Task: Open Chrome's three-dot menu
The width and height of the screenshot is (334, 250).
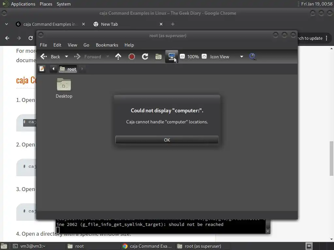Action: 326,38
